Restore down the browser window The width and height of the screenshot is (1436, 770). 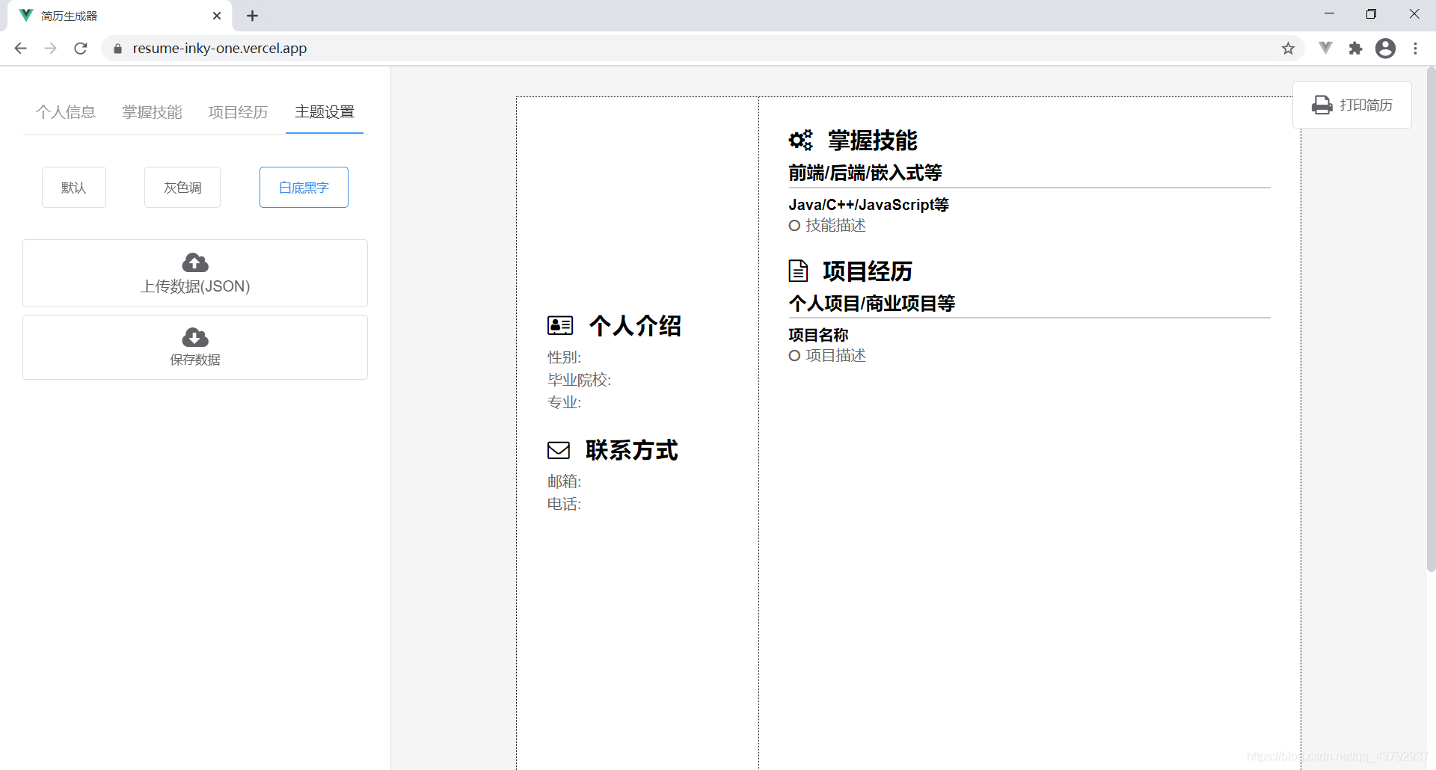click(1371, 14)
